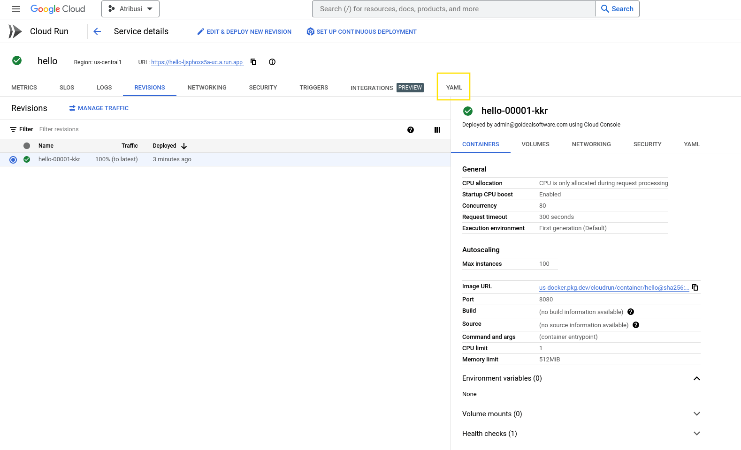Image resolution: width=741 pixels, height=450 pixels.
Task: Switch to the YAML service tab
Action: [454, 88]
